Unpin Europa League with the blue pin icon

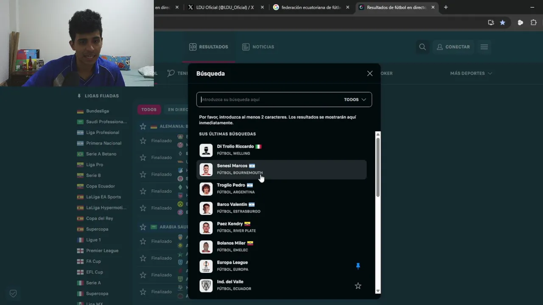358,266
